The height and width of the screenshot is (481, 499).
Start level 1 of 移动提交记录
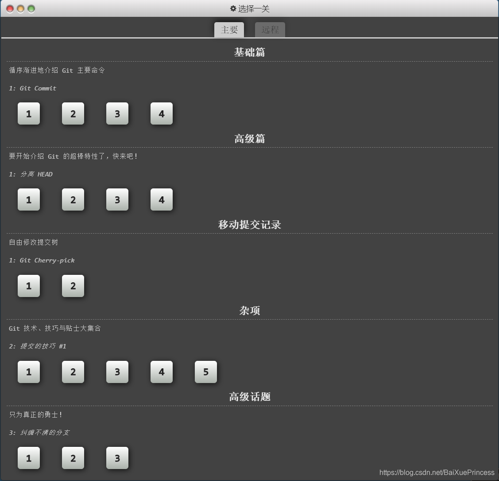pos(29,286)
